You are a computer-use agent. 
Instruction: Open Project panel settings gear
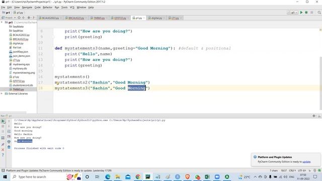29,18
